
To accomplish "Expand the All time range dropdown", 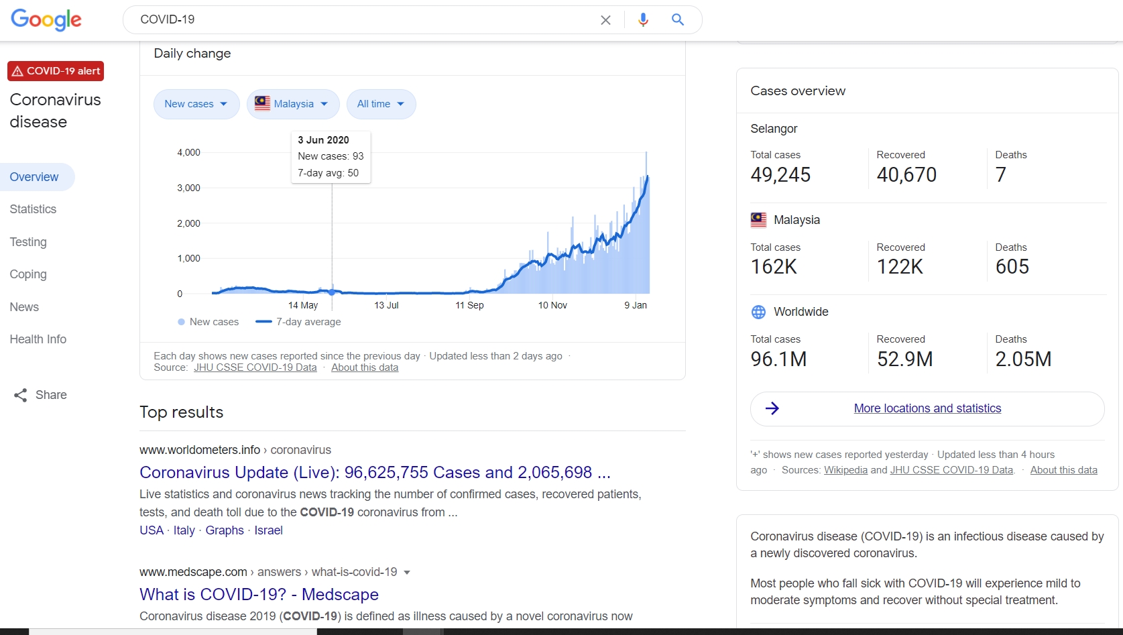I will pyautogui.click(x=381, y=104).
